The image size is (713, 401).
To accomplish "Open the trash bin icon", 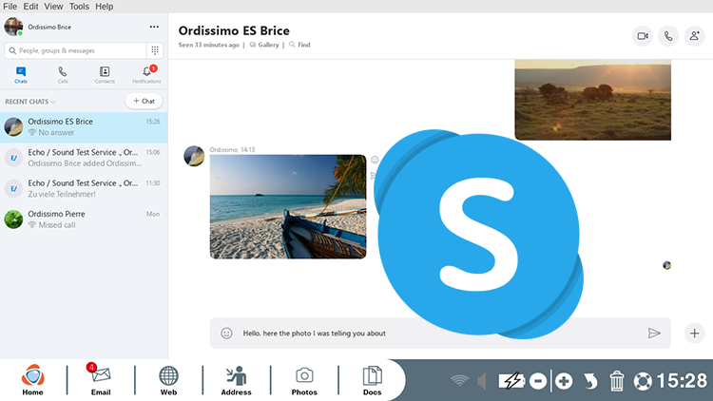I will pyautogui.click(x=617, y=381).
